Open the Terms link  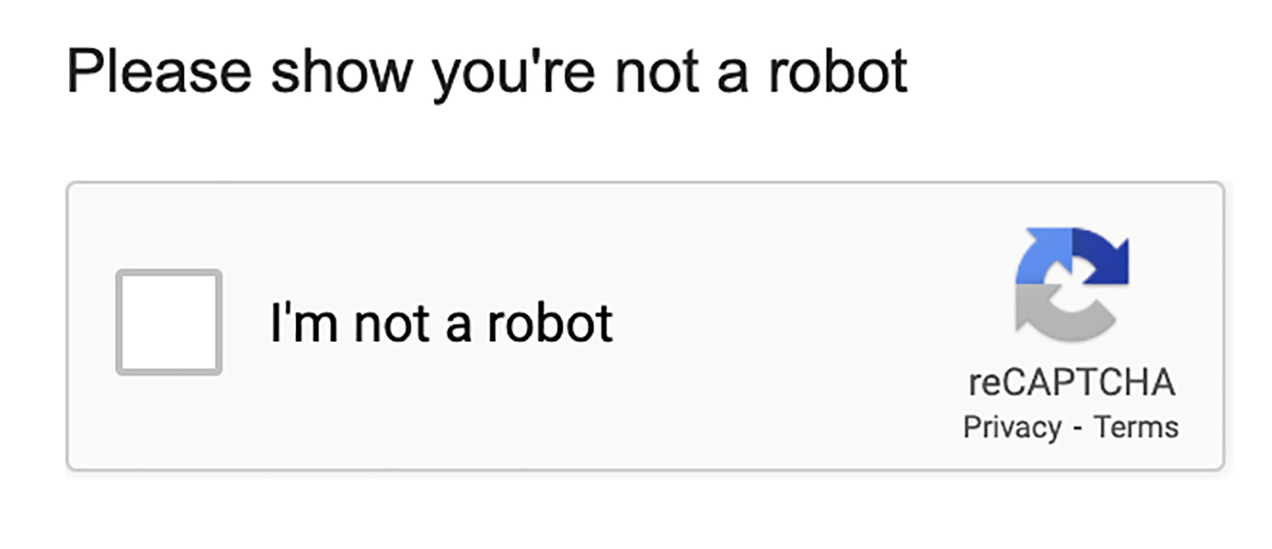click(x=1135, y=427)
